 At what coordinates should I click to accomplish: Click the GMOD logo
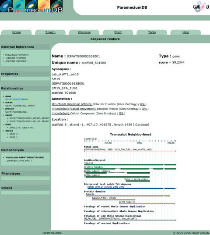(201, 7)
